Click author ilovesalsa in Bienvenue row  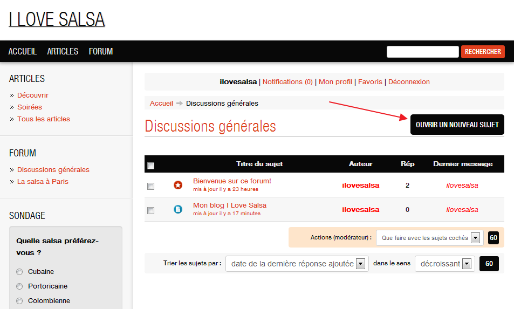click(361, 186)
